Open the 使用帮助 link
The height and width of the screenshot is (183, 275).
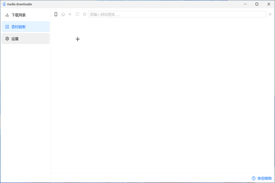pyautogui.click(x=264, y=178)
